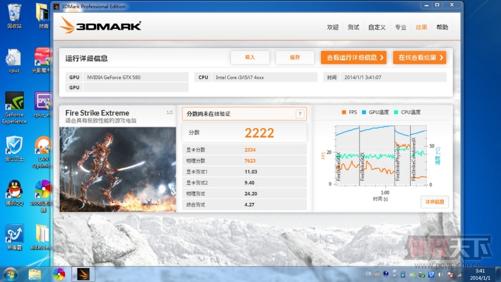Open the Windows Start menu orb
Image resolution: width=501 pixels, height=282 pixels.
click(10, 274)
